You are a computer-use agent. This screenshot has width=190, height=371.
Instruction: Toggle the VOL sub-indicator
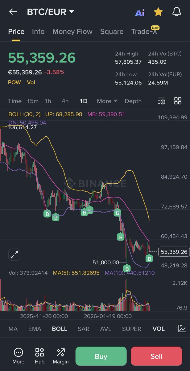coord(159,329)
